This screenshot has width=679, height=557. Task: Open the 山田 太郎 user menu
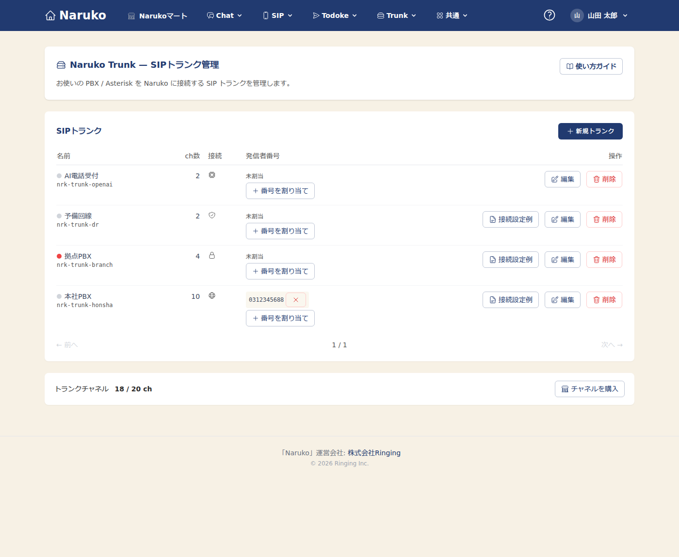(x=599, y=15)
